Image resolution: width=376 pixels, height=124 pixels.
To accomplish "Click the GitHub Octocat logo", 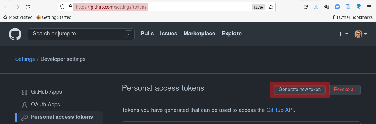I will coord(15,34).
